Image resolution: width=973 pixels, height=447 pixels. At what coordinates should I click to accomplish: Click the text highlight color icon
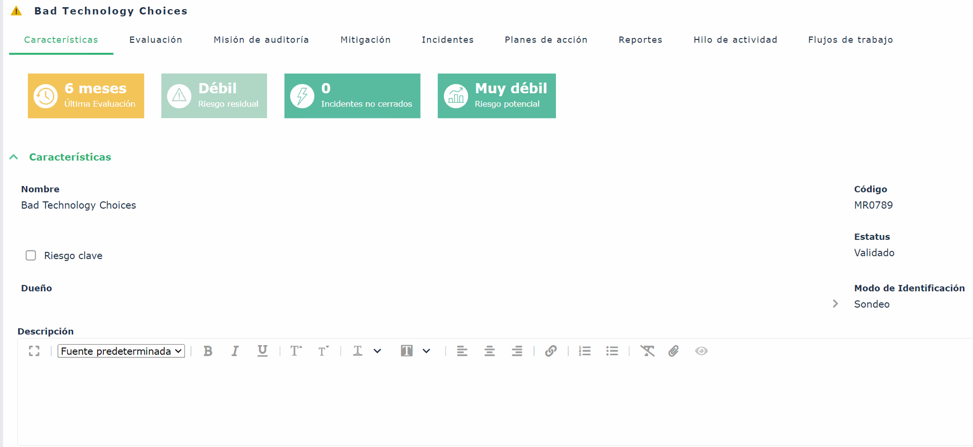pos(406,351)
